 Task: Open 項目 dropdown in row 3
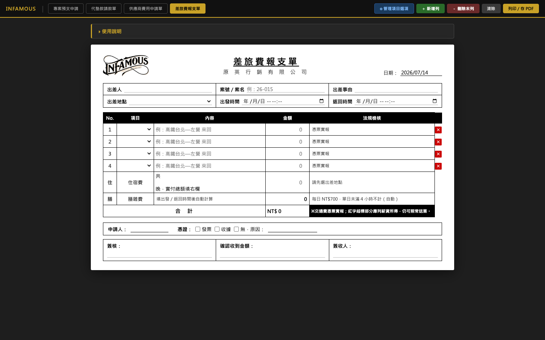pos(135,154)
